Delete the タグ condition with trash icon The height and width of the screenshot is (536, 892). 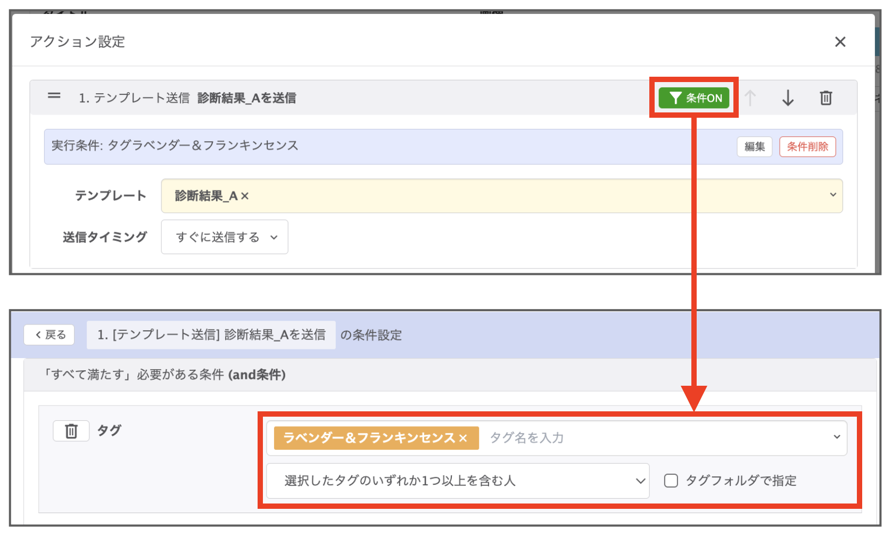(x=71, y=431)
